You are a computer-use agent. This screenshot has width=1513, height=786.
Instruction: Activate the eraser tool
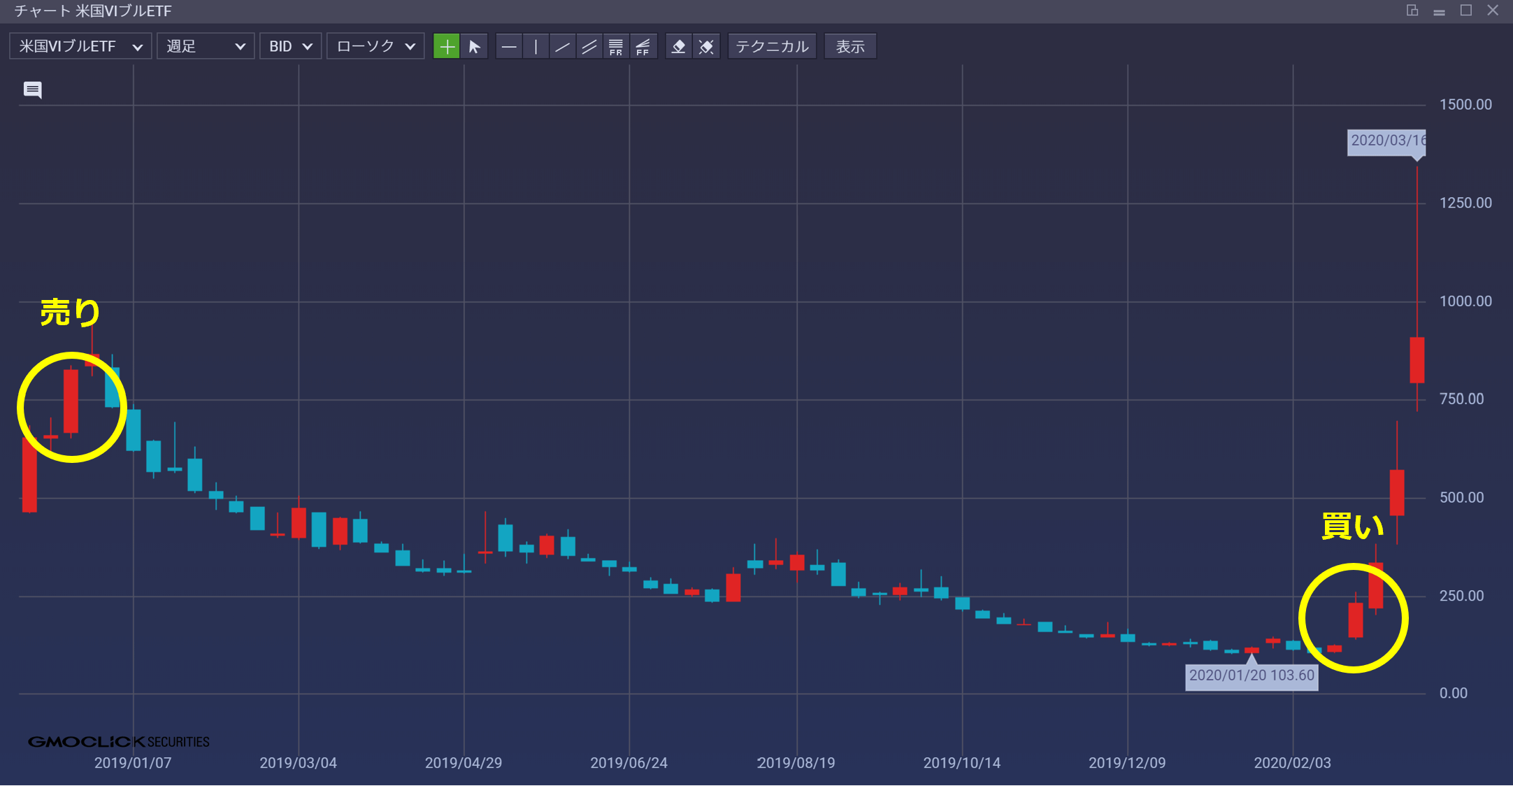click(678, 47)
